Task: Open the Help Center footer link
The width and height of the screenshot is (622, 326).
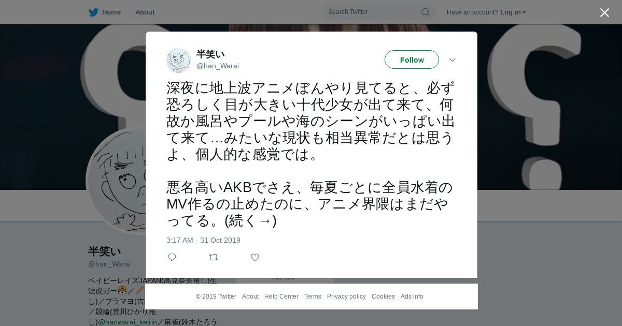Action: point(281,297)
